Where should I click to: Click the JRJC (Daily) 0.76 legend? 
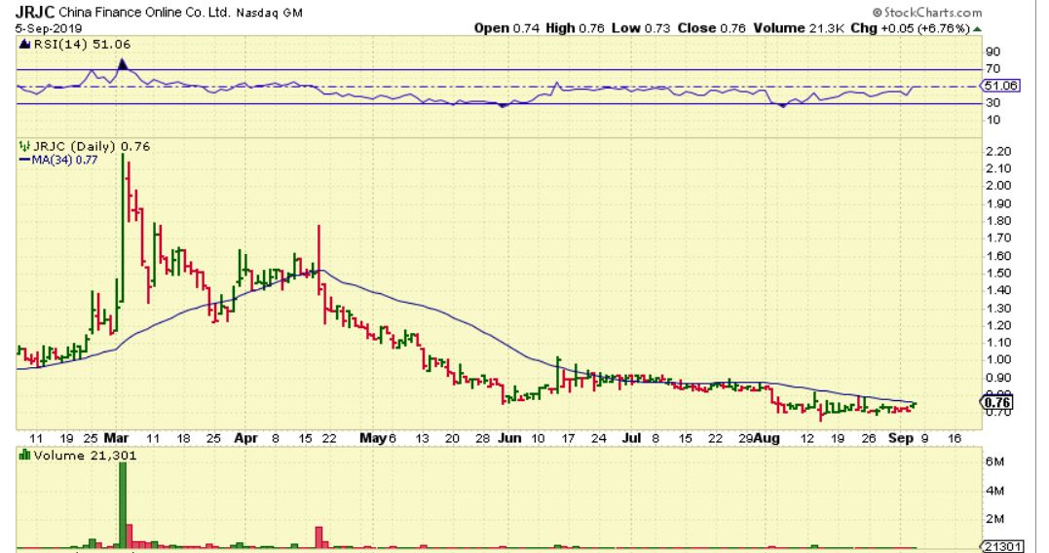[x=92, y=146]
